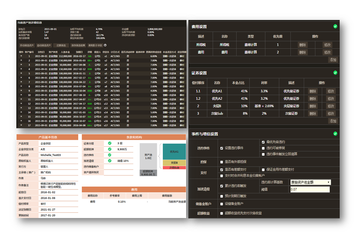Enable 违约可被修复 checkbox

click(263, 148)
